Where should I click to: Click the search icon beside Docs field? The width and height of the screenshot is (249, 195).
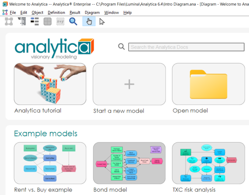[121, 46]
